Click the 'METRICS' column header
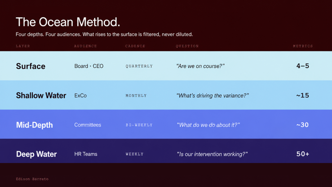Viewport: 332px width, 187px height. (303, 46)
